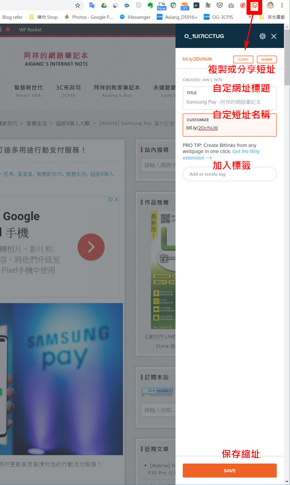The width and height of the screenshot is (290, 485).
Task: Open the Axiang_DS916+ bookmark
Action: coord(177,17)
